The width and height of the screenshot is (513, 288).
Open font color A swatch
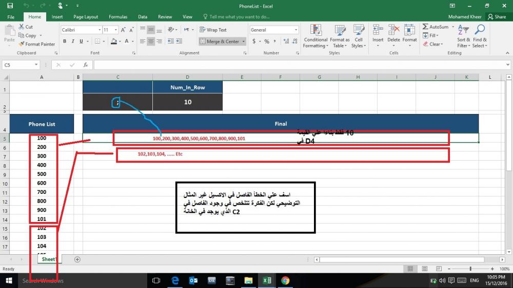click(127, 41)
